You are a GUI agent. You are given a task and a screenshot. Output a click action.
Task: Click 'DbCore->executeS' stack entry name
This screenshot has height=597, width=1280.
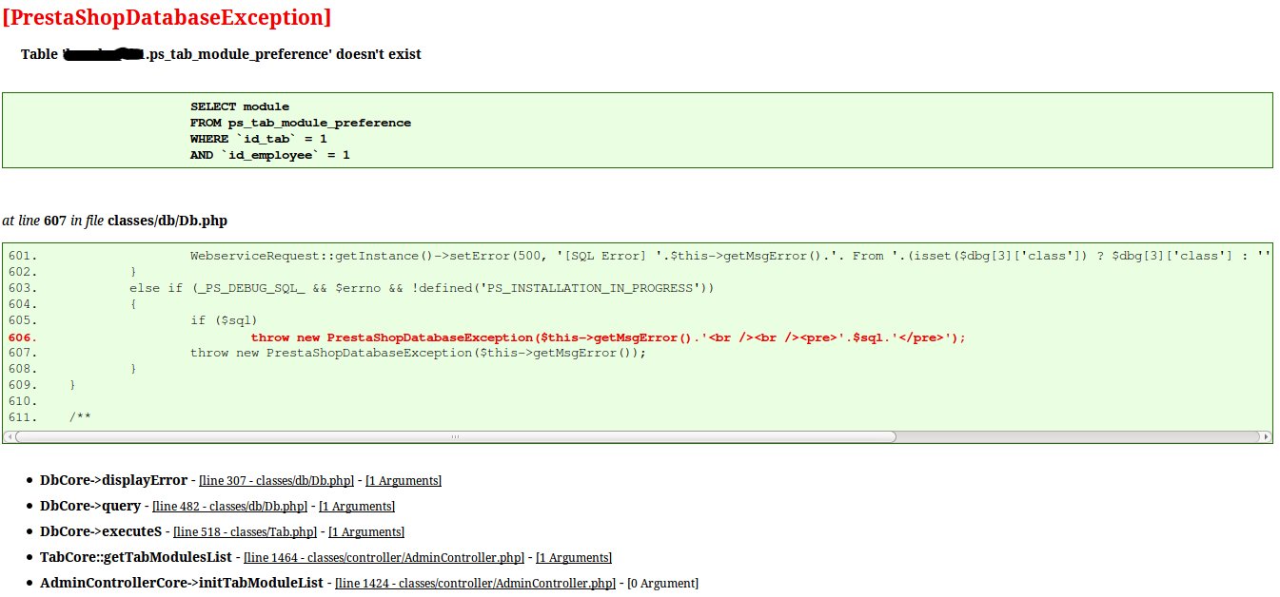tap(101, 531)
